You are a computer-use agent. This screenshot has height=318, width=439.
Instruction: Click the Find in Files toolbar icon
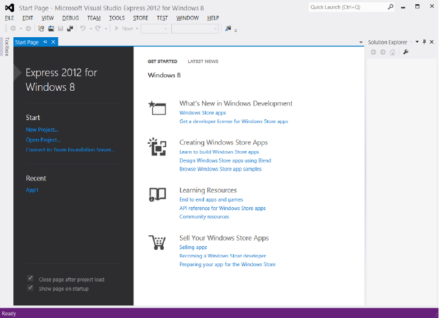228,28
